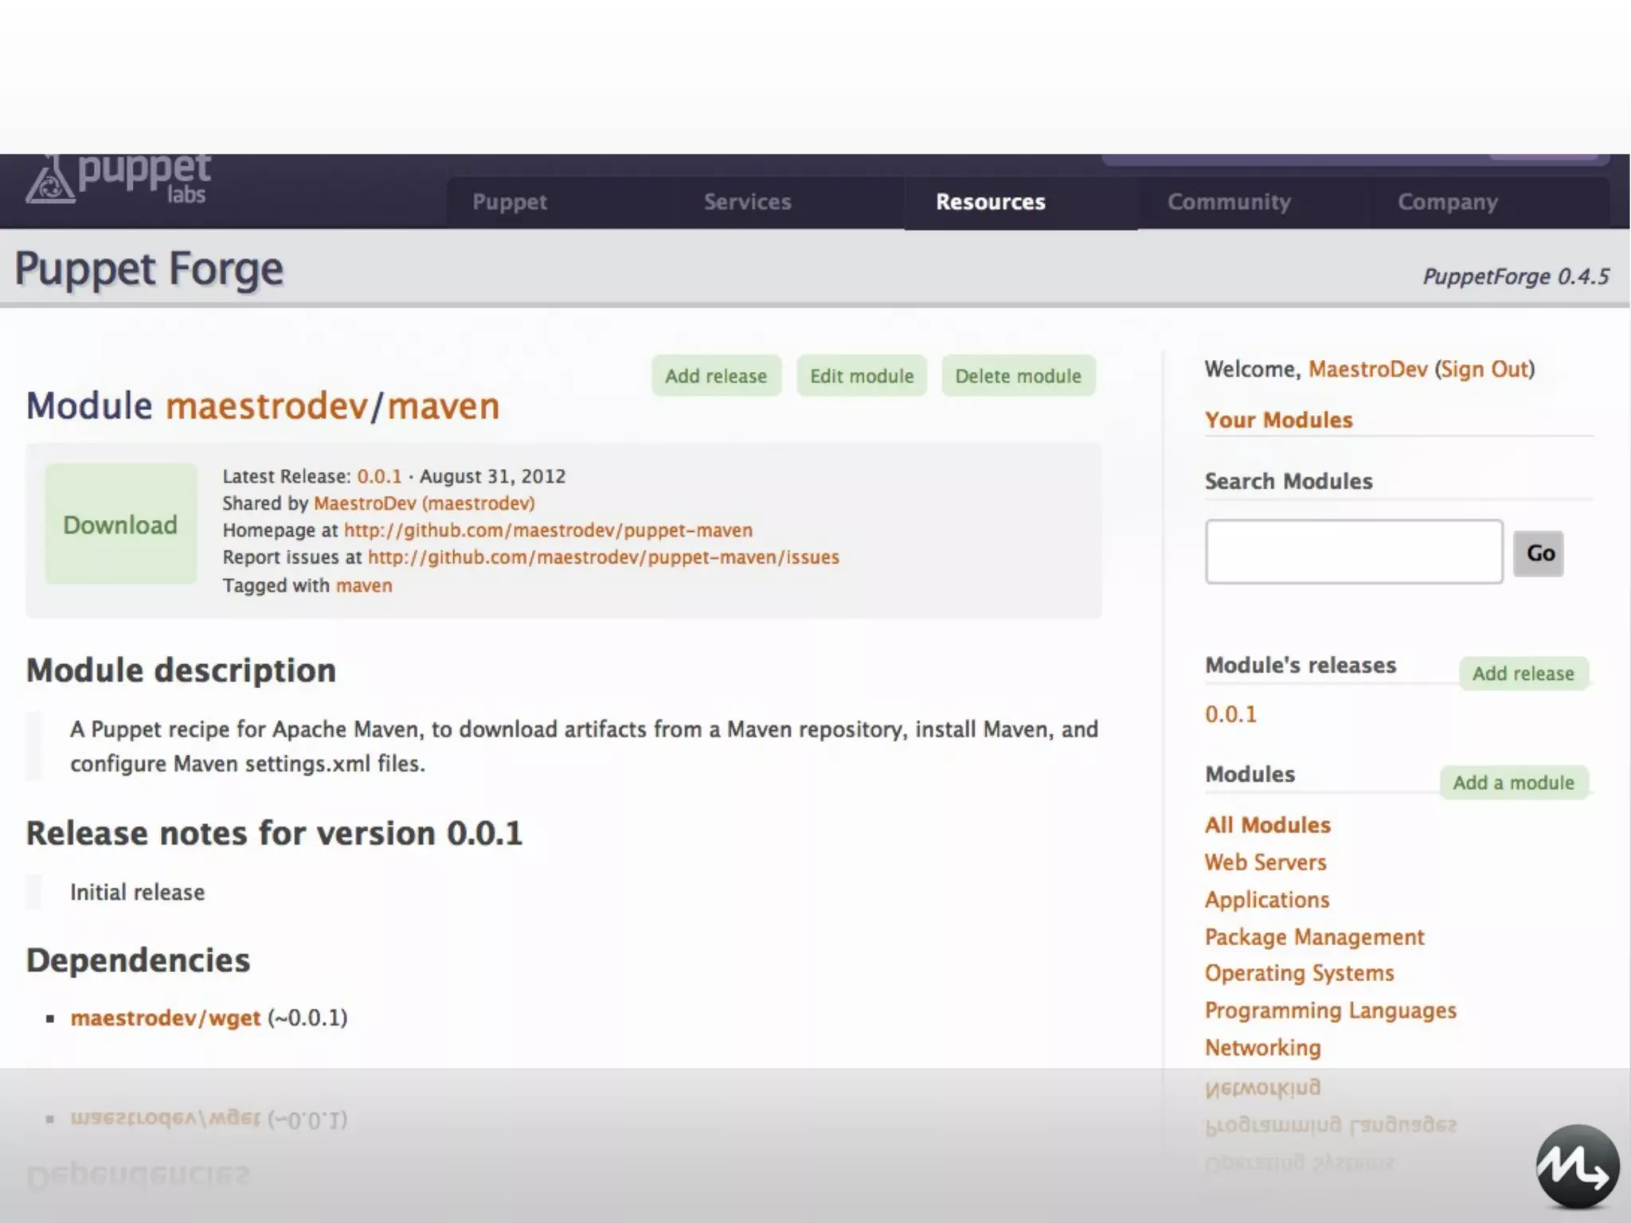Open release 0.0.1 under Module's releases
The image size is (1631, 1223).
[1230, 714]
